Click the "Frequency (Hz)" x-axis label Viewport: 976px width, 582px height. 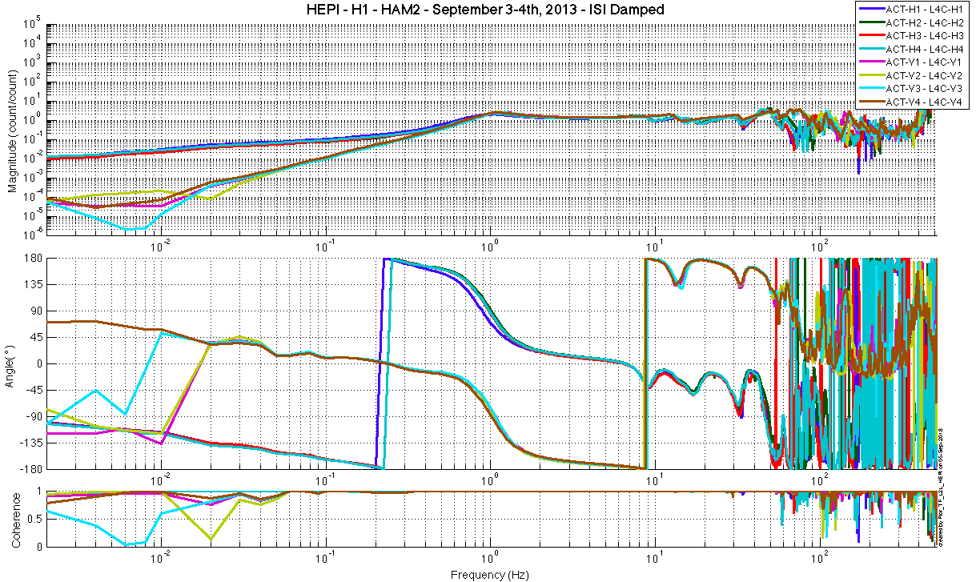pyautogui.click(x=491, y=574)
